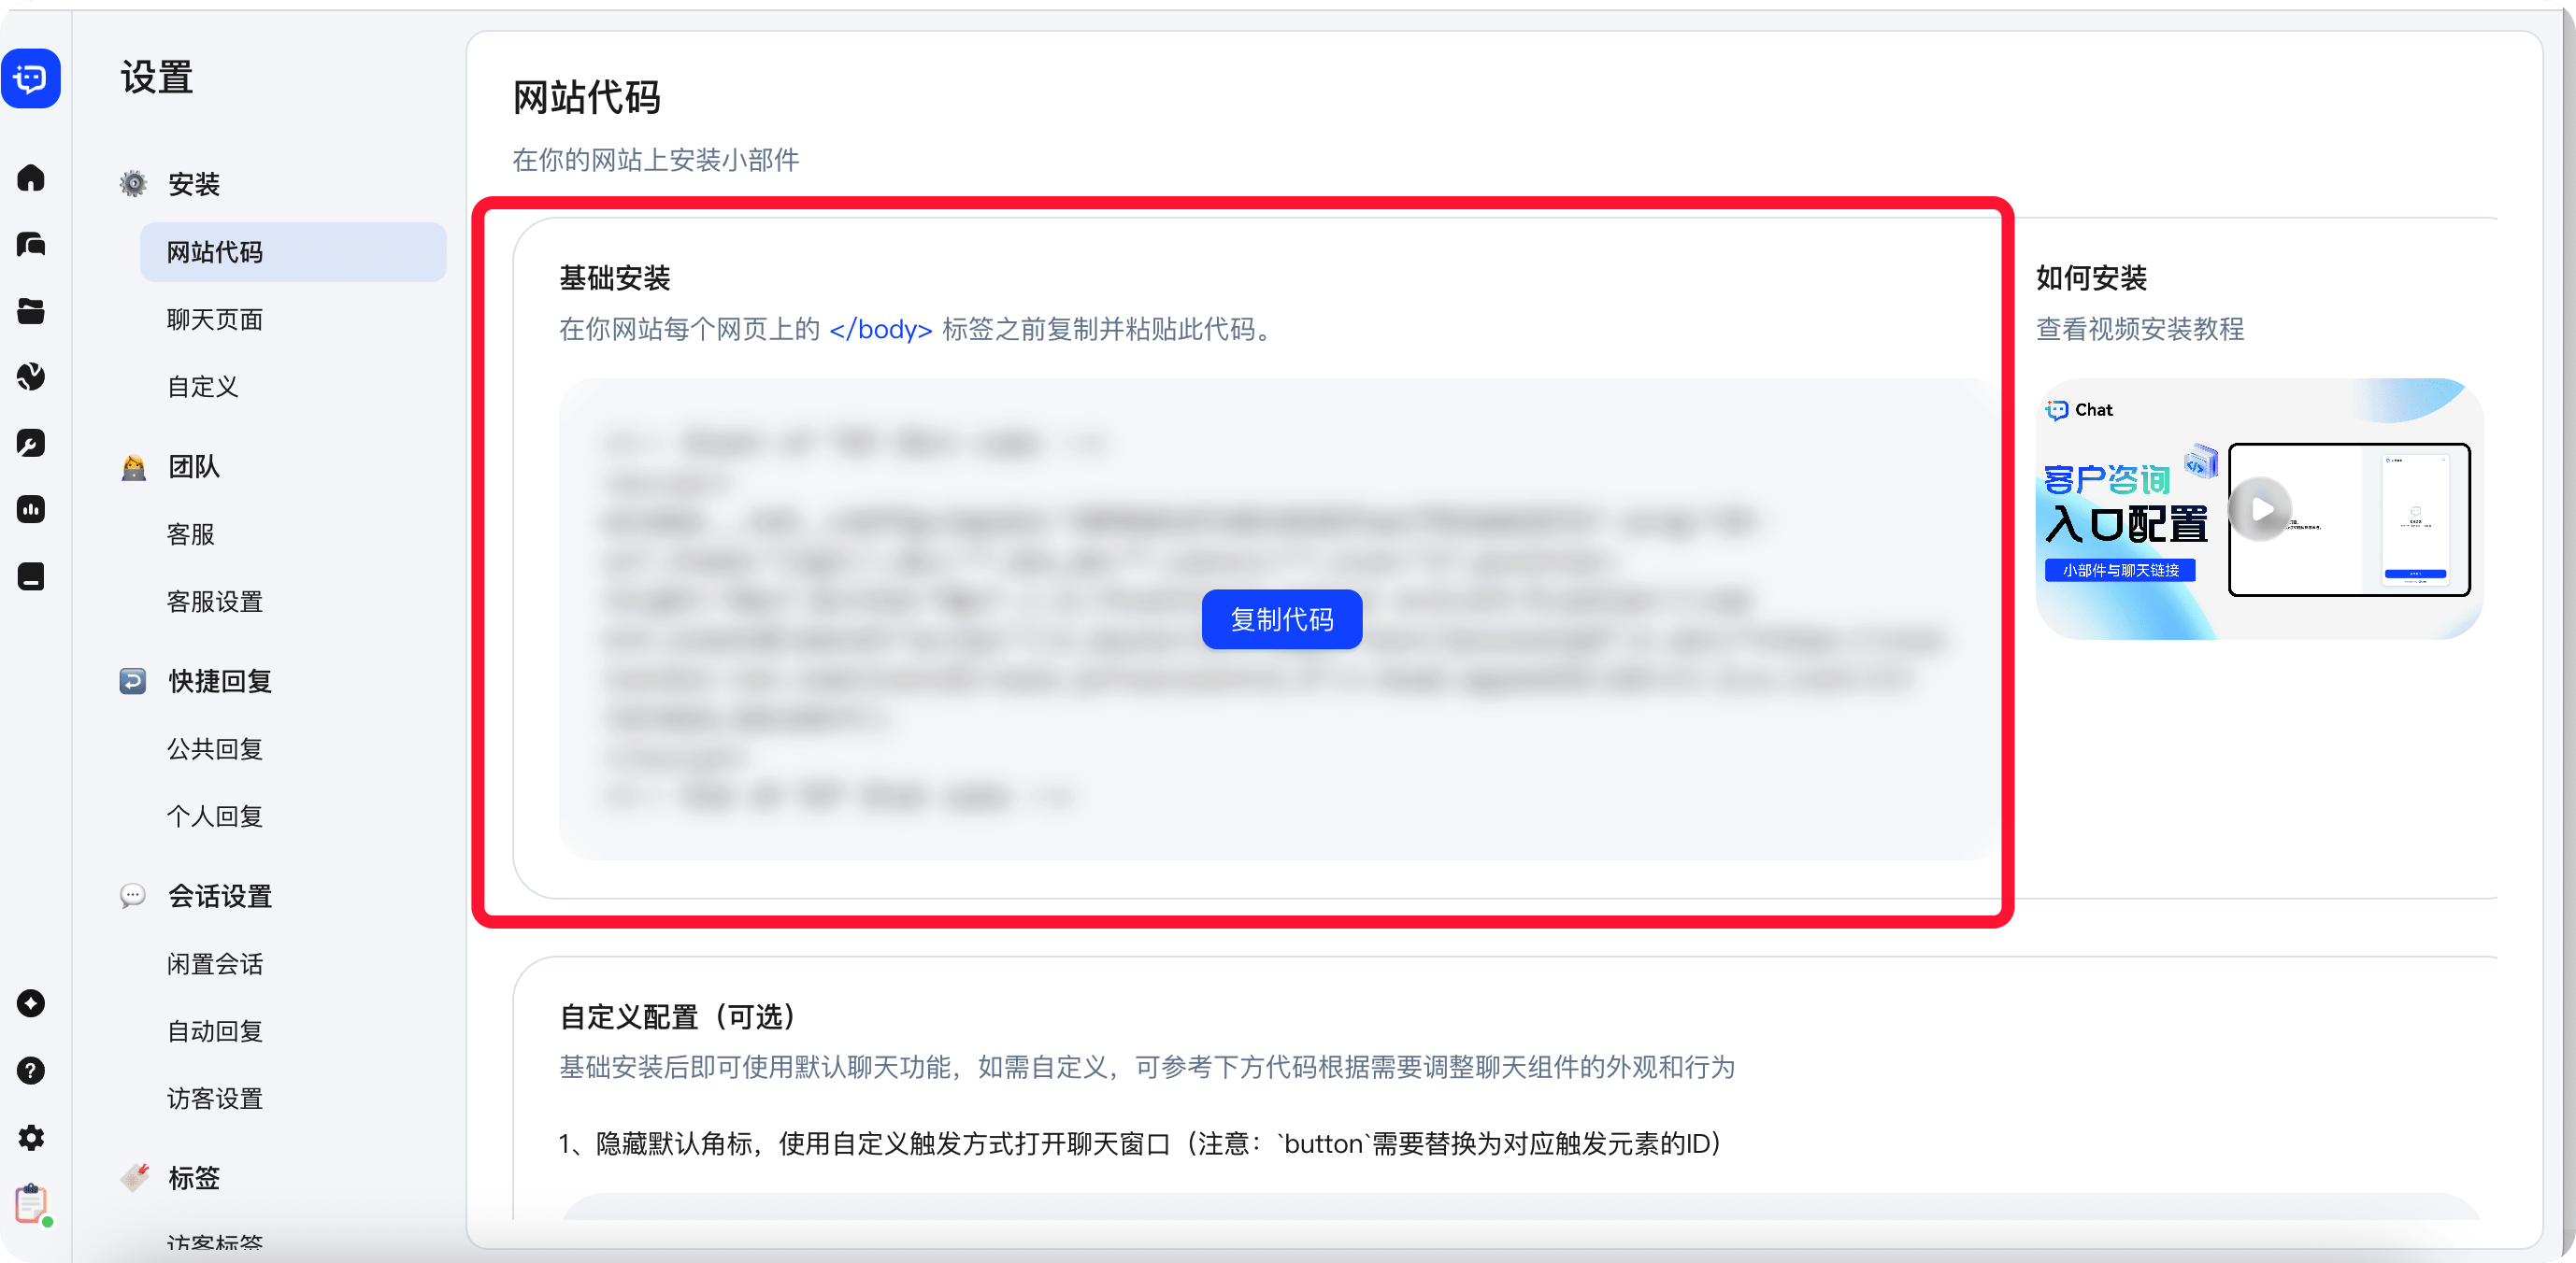Image resolution: width=2576 pixels, height=1263 pixels.
Task: Go to 客服设置 under 团队
Action: tap(215, 602)
